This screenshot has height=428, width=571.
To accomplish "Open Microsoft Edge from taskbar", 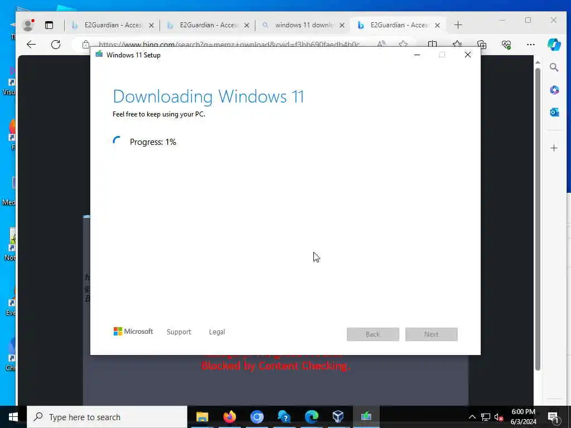I will tap(311, 417).
